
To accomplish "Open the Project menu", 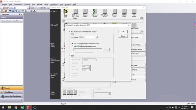I will pos(5,5).
